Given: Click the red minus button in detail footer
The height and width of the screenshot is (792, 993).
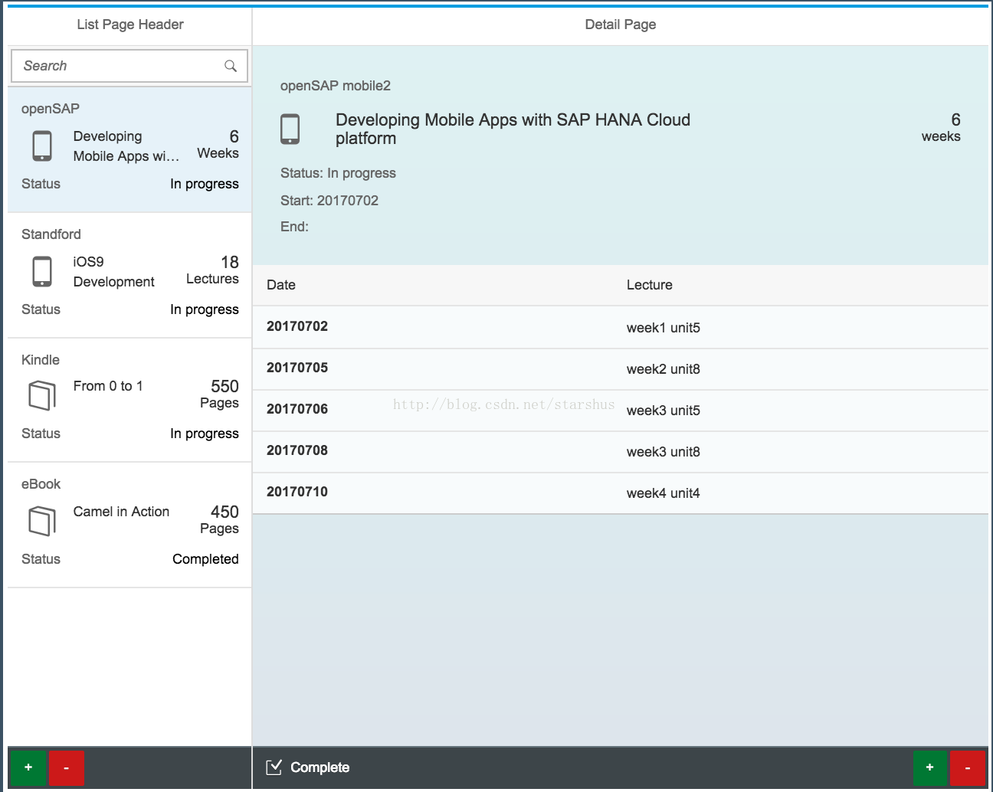Looking at the screenshot, I should point(968,767).
